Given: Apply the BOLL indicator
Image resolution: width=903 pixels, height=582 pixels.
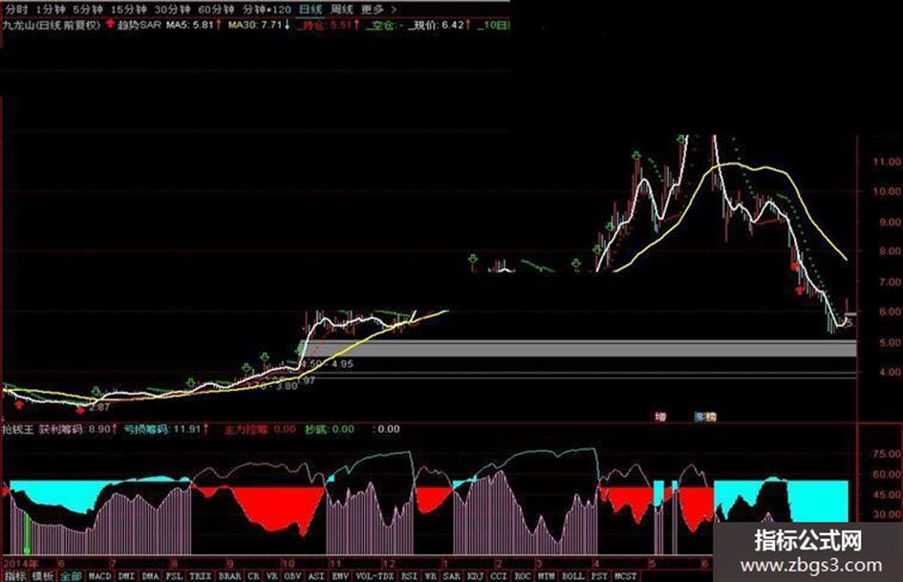Looking at the screenshot, I should tap(572, 575).
